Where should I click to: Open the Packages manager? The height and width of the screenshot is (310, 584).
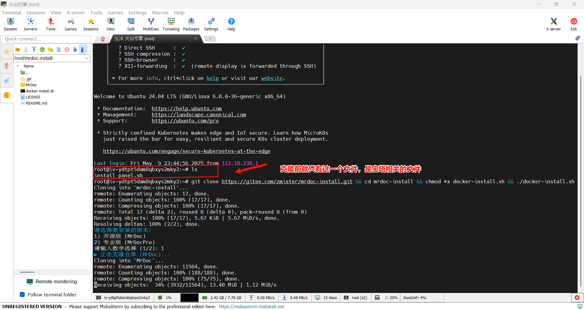pyautogui.click(x=191, y=24)
